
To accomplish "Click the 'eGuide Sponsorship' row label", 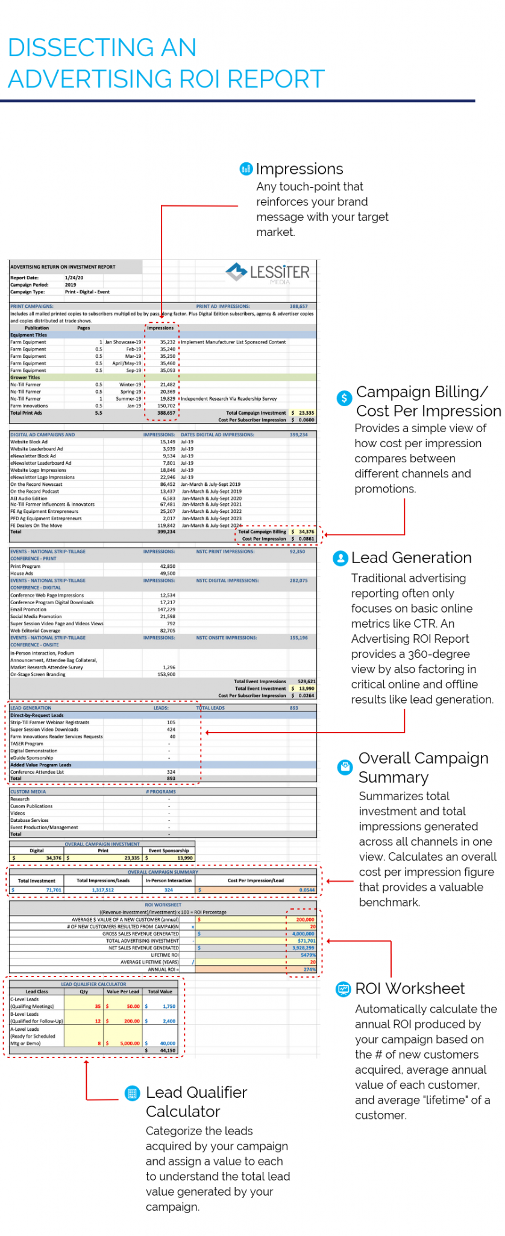I will pos(31,758).
